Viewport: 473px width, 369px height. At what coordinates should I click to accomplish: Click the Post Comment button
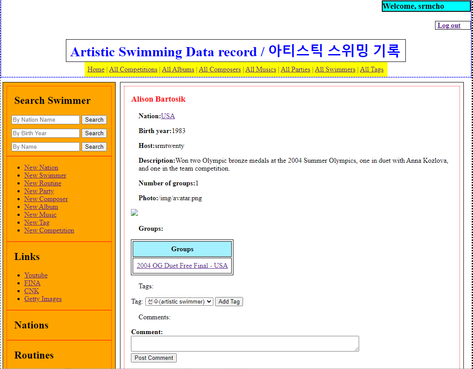point(154,358)
